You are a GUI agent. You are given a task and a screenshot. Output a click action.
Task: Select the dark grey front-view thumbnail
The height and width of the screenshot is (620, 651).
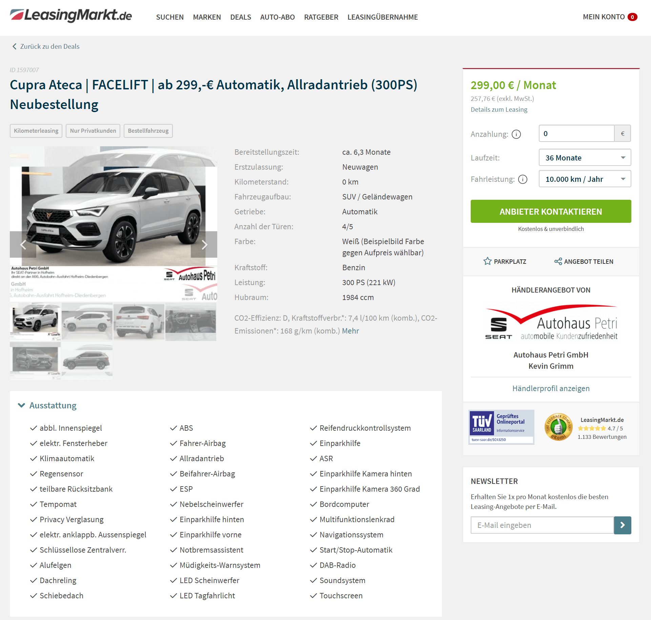[x=35, y=361]
